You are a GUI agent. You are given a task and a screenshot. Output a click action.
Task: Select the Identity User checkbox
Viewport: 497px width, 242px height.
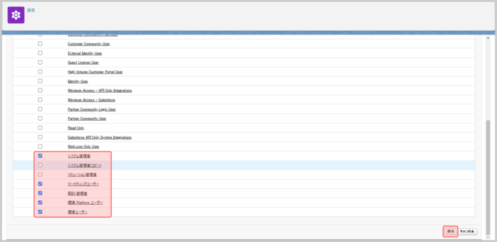[40, 81]
